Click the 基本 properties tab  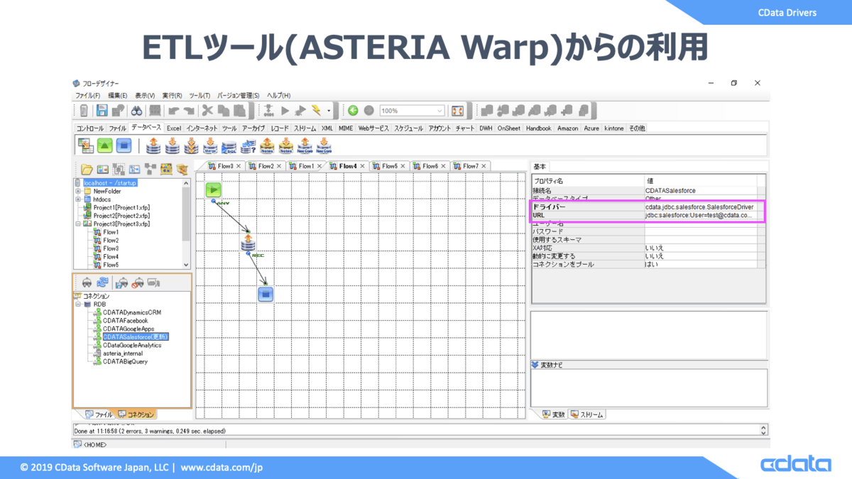coord(540,167)
